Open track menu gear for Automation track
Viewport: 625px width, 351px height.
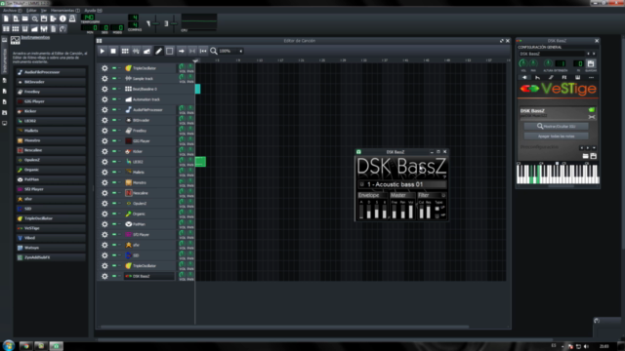coord(104,99)
